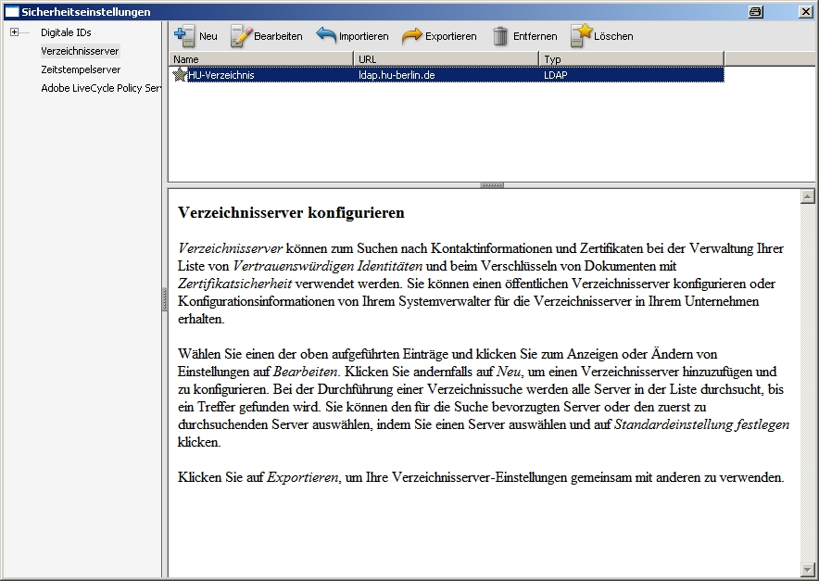Image resolution: width=819 pixels, height=581 pixels.
Task: Click the Löschen star icon in toolbar
Action: pos(581,36)
